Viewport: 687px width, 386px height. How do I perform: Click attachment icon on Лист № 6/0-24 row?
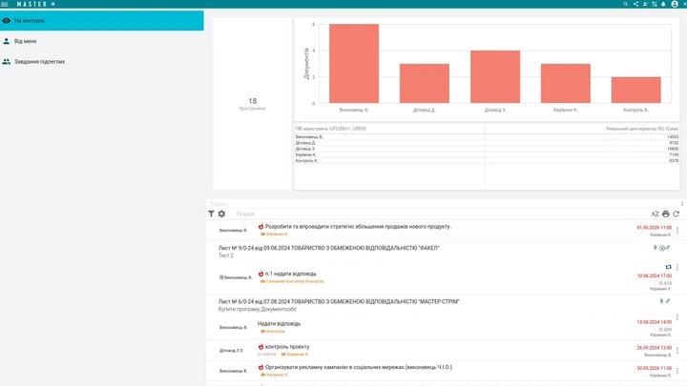click(x=661, y=301)
